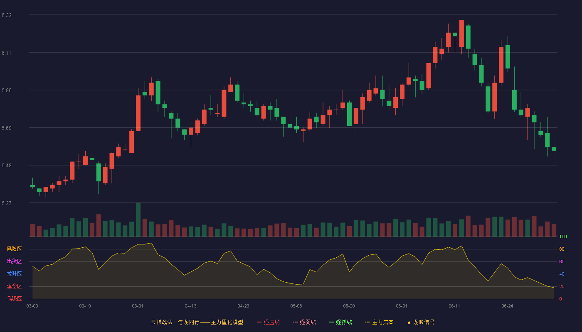Select the 拉升区 zone label
This screenshot has height=332, width=582.
14,274
